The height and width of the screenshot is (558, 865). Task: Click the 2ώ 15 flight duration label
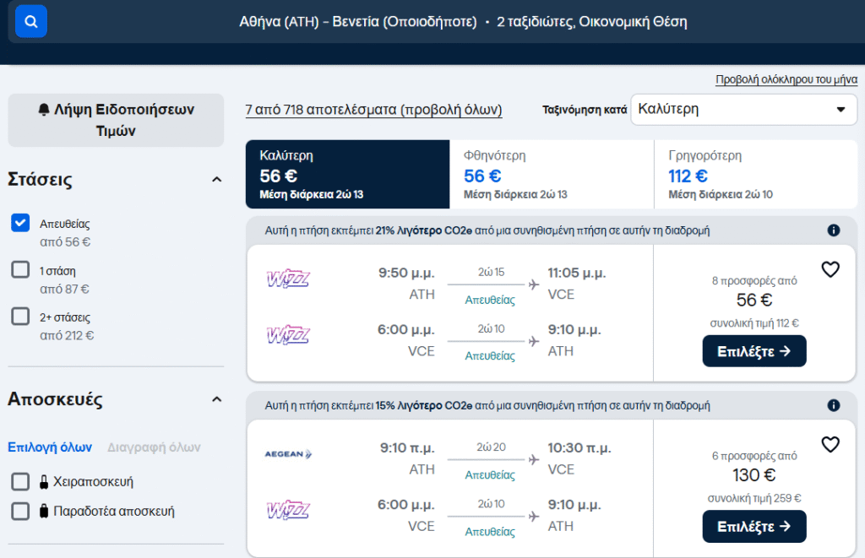point(491,273)
